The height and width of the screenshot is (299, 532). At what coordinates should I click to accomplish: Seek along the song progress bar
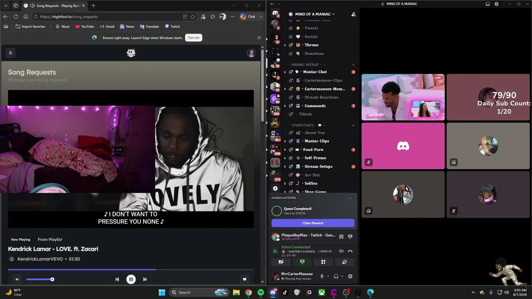pos(131,270)
